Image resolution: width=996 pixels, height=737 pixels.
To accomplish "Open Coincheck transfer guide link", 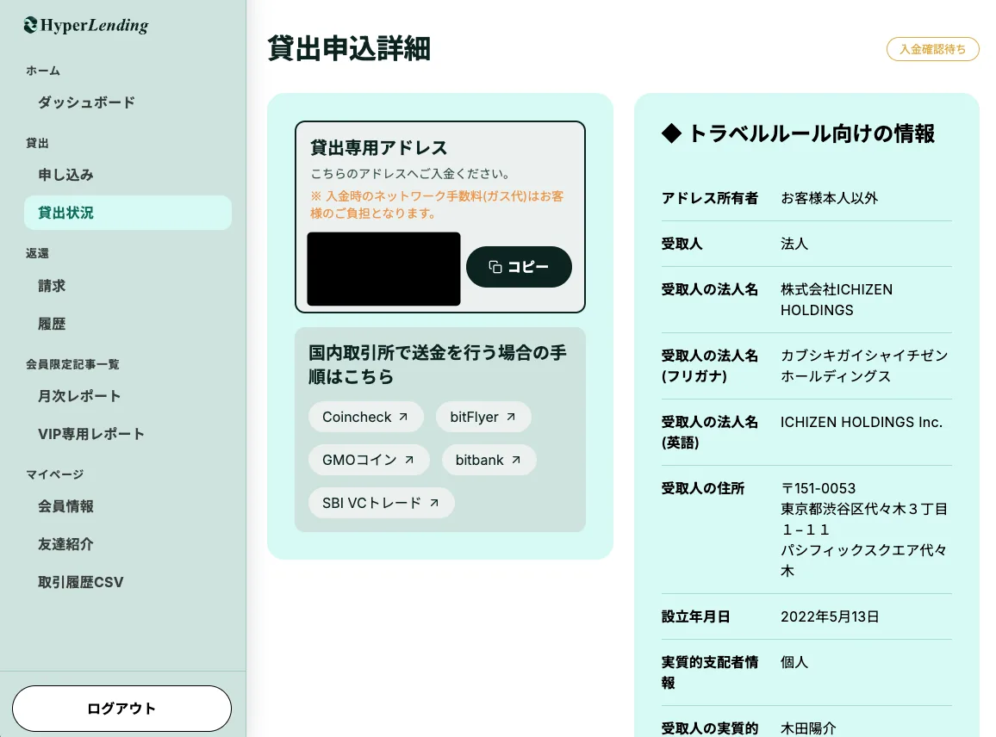I will [x=366, y=417].
